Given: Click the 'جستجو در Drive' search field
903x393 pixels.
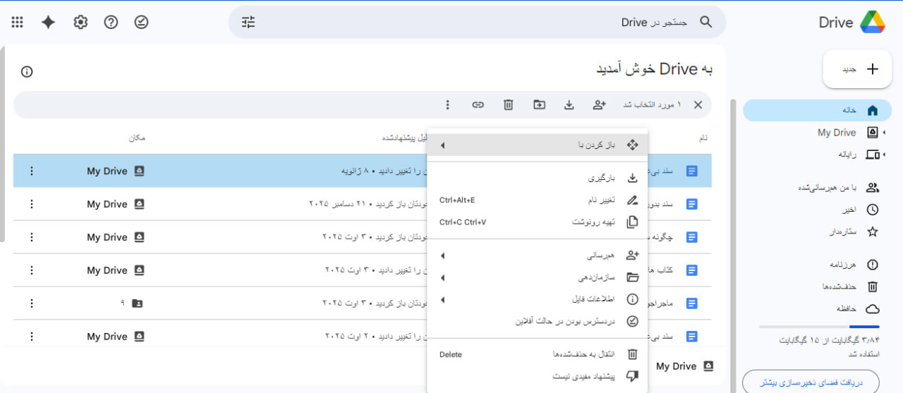Looking at the screenshot, I should (494, 23).
